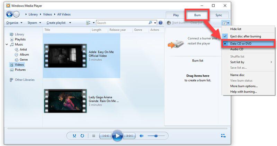This screenshot has height=146, width=277.
Task: Select the Library sidebar icon
Action: 12,34
